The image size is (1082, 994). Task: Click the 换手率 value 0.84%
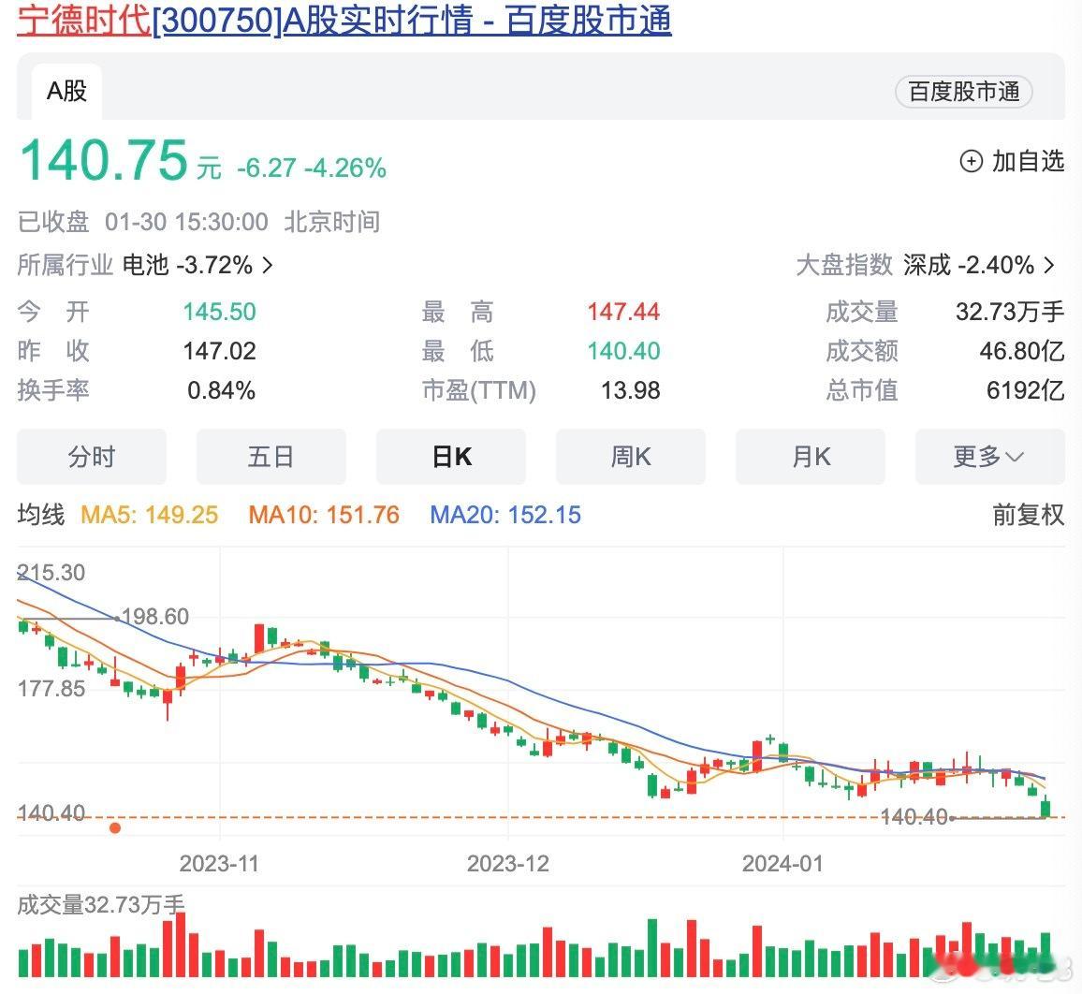(221, 390)
